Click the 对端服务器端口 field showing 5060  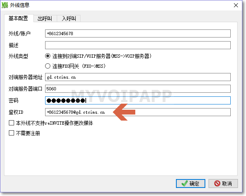click(137, 88)
